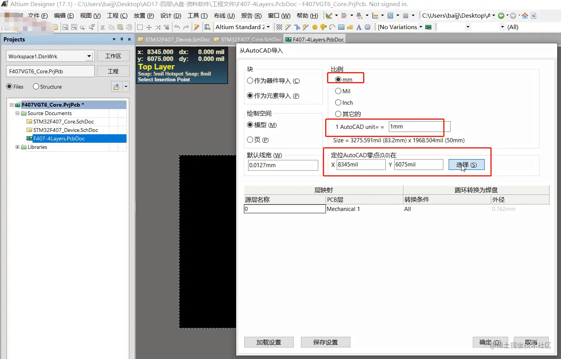Select the interactive routing tool
561x359 pixels.
tap(288, 27)
